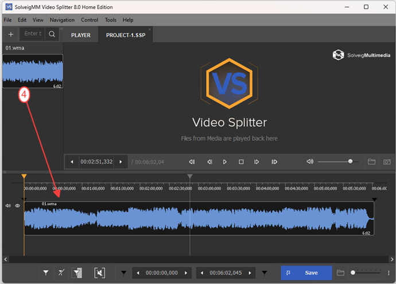Jump to previous marker in player
The image size is (396, 284).
tap(192, 162)
